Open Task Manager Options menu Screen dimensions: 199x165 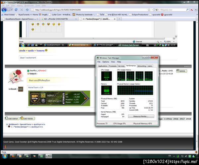(105, 62)
